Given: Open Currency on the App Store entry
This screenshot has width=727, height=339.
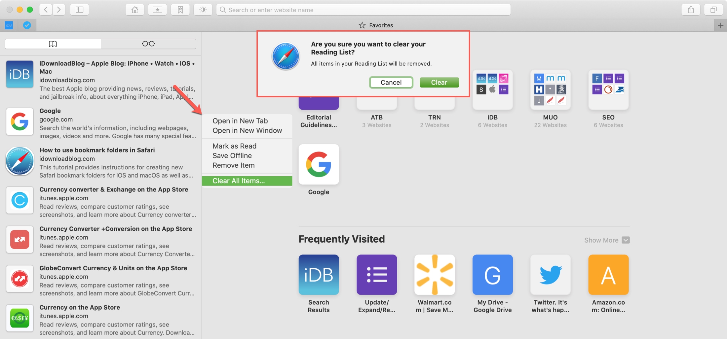Looking at the screenshot, I should 100,320.
